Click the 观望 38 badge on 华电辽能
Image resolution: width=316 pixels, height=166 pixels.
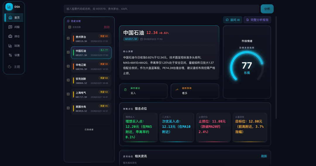tap(104, 64)
